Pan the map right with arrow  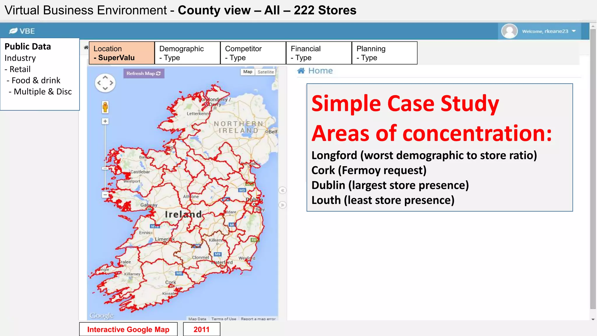111,83
